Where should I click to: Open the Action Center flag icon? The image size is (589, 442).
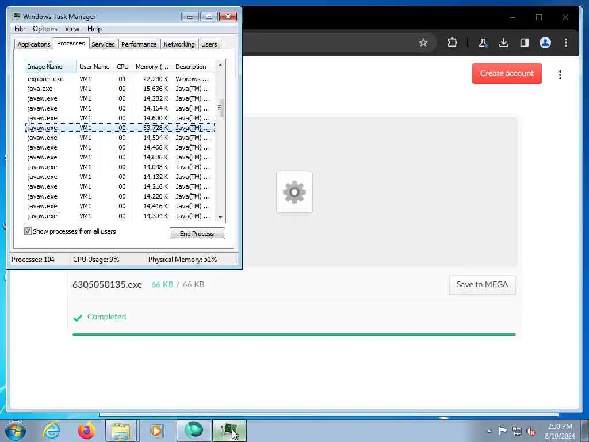pos(503,430)
